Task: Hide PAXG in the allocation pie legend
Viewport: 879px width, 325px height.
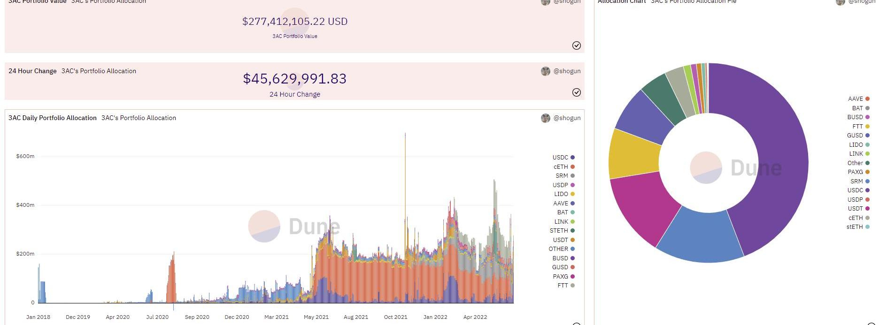Action: (859, 172)
